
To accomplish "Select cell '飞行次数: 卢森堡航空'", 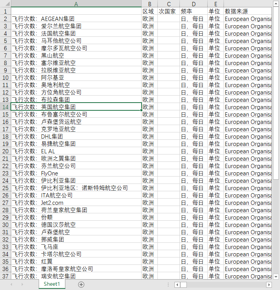I will [x=76, y=232].
